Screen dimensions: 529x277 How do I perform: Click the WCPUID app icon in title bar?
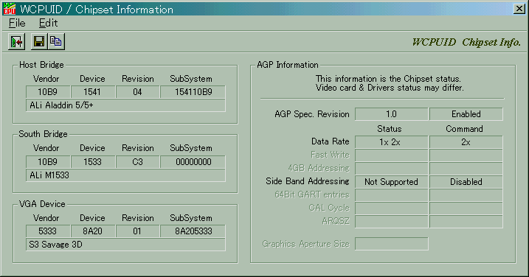click(x=9, y=9)
